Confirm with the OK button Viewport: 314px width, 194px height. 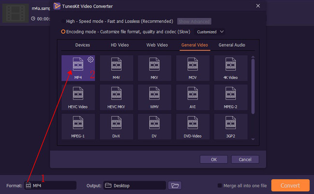214,159
